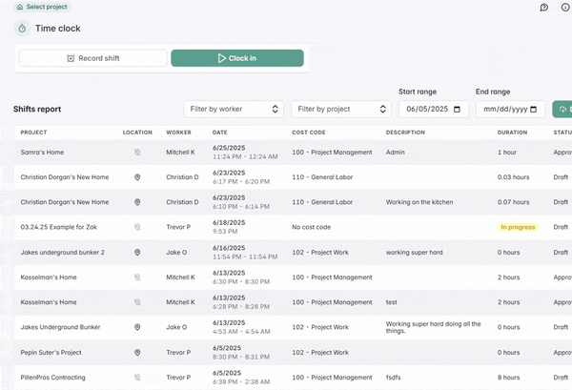This screenshot has width=572, height=390.
Task: Click worker Jake O in the 6/16/2025 row
Action: (x=176, y=252)
